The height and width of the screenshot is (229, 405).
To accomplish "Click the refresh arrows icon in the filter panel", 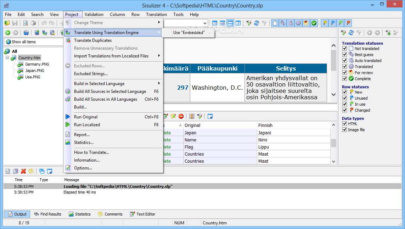I will pos(351,33).
